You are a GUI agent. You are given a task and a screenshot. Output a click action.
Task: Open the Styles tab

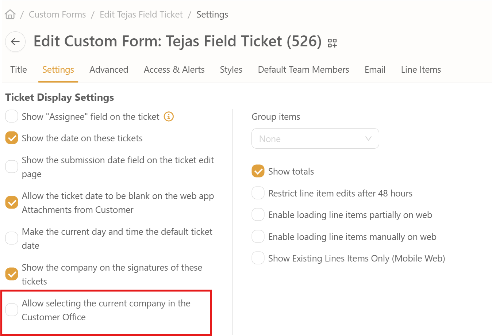point(231,70)
